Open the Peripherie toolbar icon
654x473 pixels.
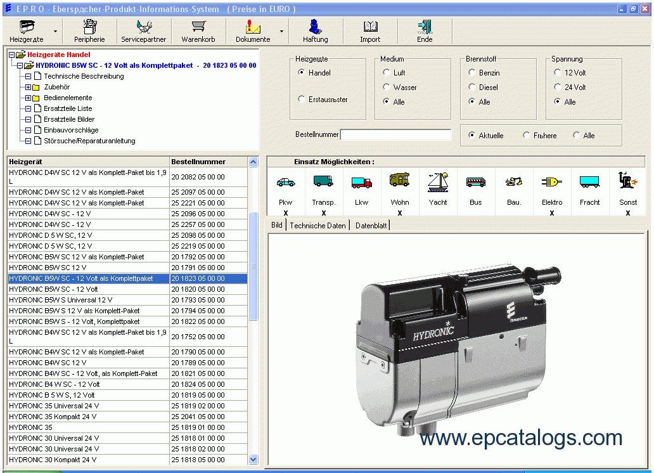coord(90,27)
